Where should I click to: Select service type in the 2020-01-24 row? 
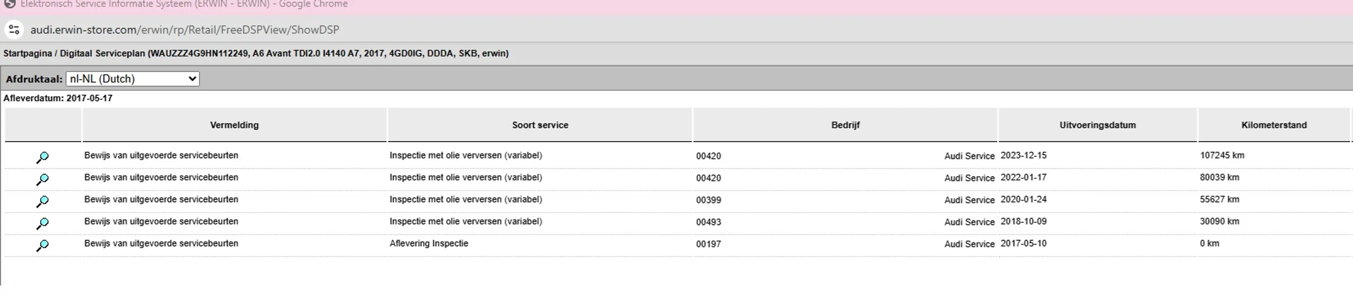(x=466, y=200)
